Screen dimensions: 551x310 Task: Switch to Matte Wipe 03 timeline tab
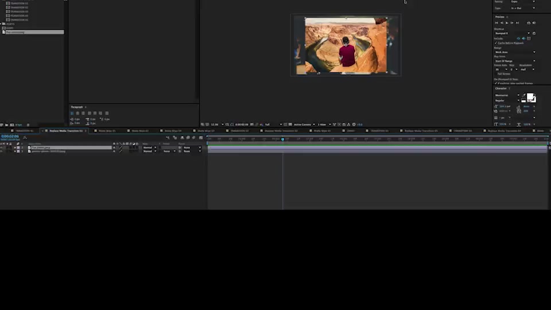[140, 131]
